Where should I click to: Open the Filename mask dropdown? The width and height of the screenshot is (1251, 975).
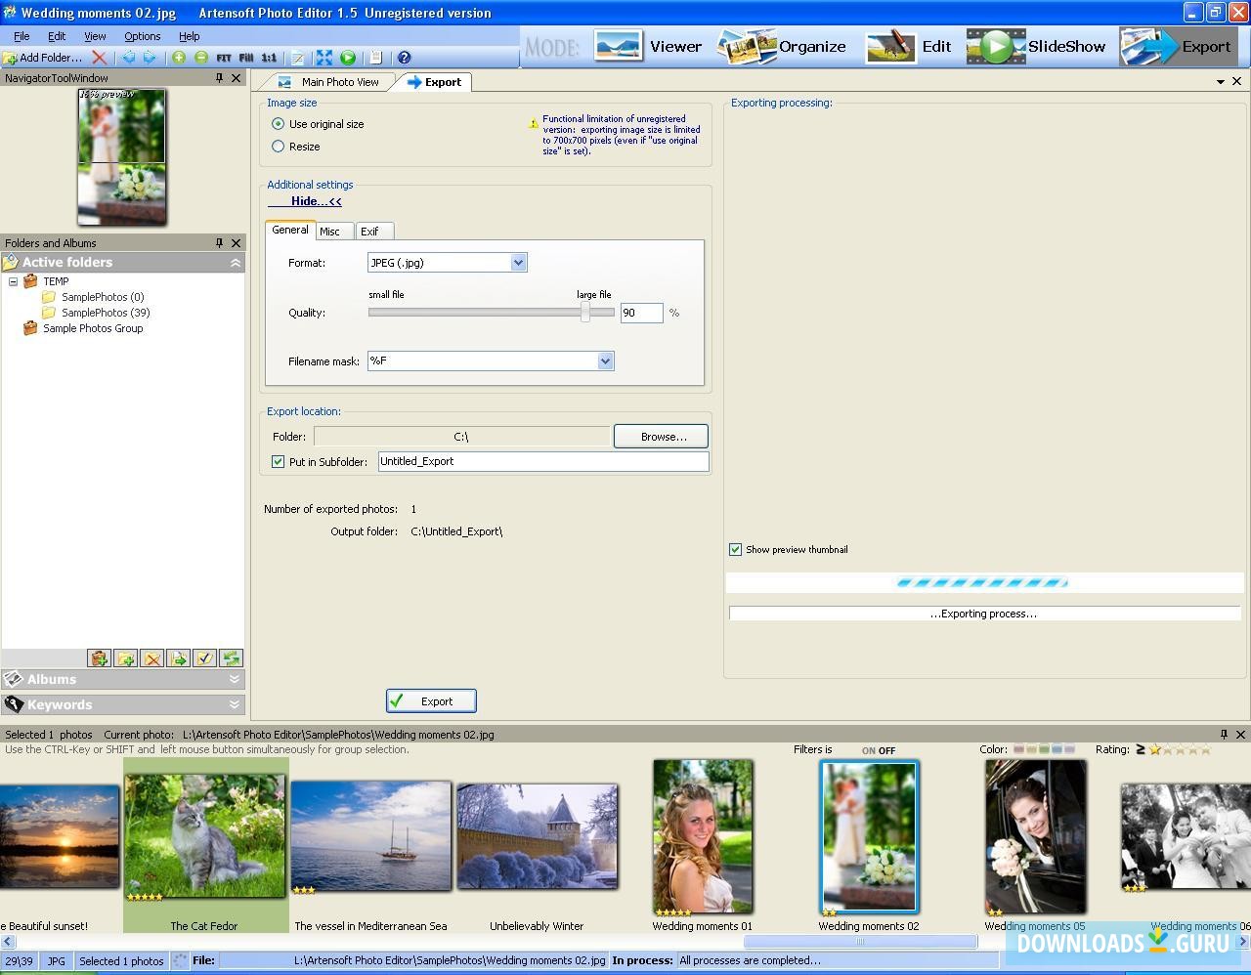point(606,360)
